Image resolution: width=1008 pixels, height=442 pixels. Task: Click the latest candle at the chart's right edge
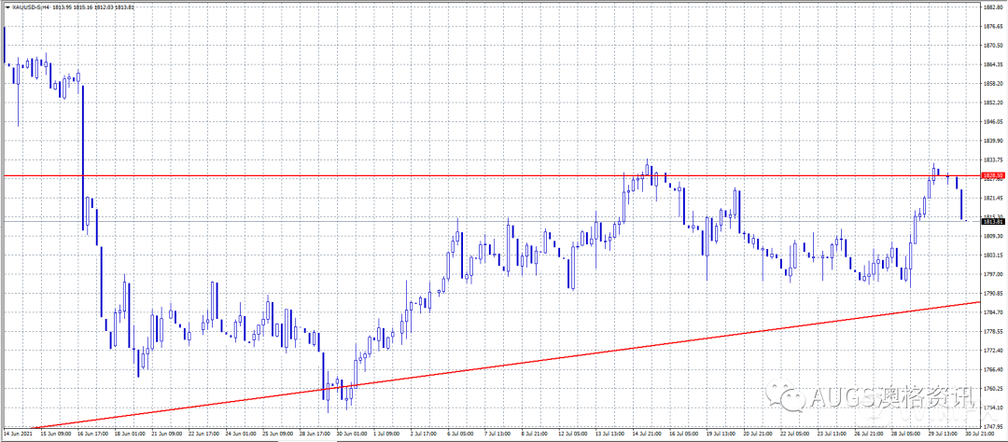click(962, 205)
